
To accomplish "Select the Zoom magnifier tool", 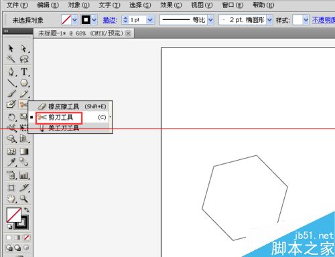I will coord(23,198).
